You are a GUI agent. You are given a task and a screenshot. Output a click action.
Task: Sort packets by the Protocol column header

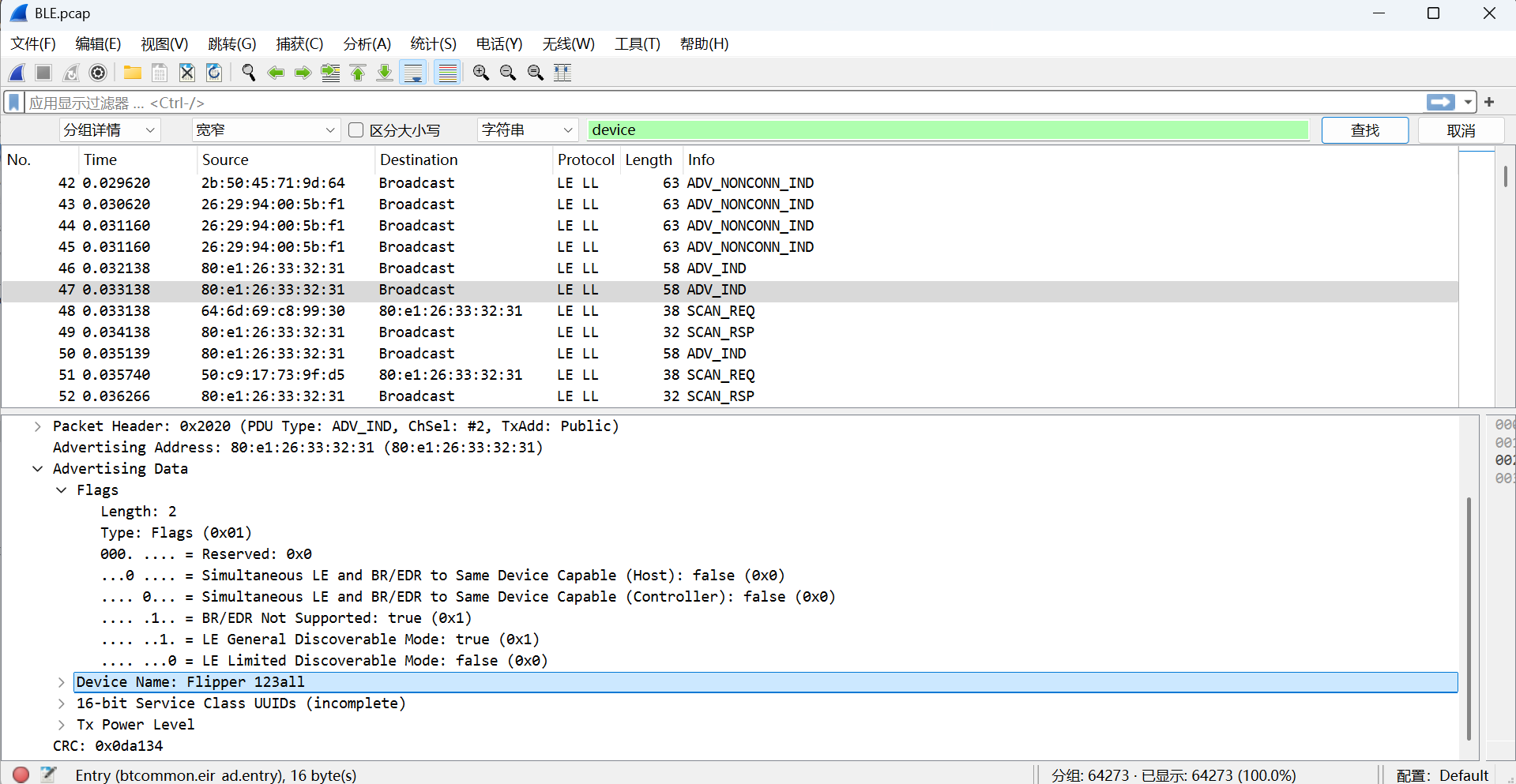(x=586, y=159)
